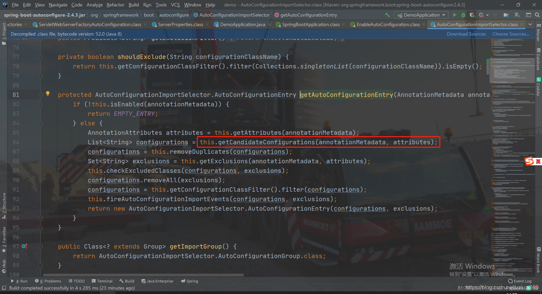Expand the profiler run options dropdown arrow
Screen dimensions: 542x294
487,15
